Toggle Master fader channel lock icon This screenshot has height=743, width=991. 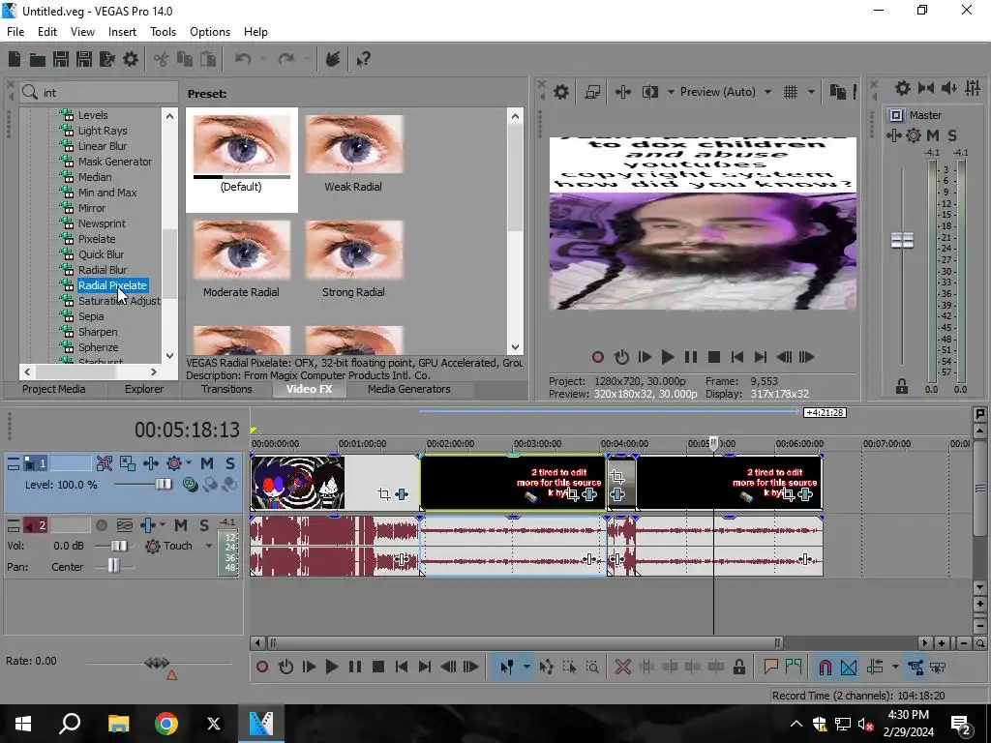click(902, 386)
